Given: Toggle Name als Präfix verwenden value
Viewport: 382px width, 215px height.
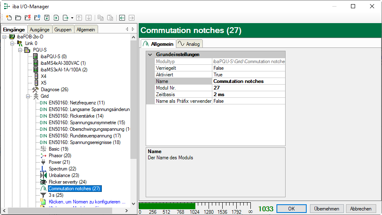Looking at the screenshot, I should (x=248, y=101).
